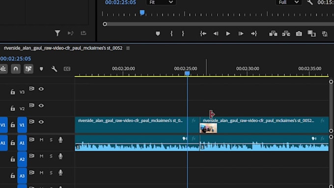Go to Out point
The image size is (334, 188).
coord(254,34)
